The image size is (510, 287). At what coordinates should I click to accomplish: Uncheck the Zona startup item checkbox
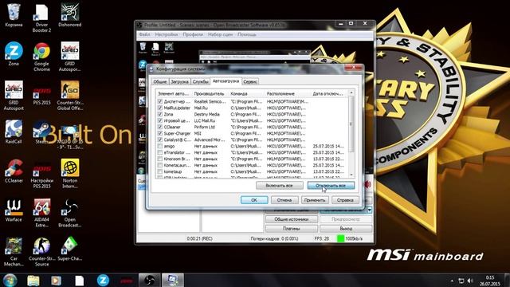pyautogui.click(x=159, y=114)
